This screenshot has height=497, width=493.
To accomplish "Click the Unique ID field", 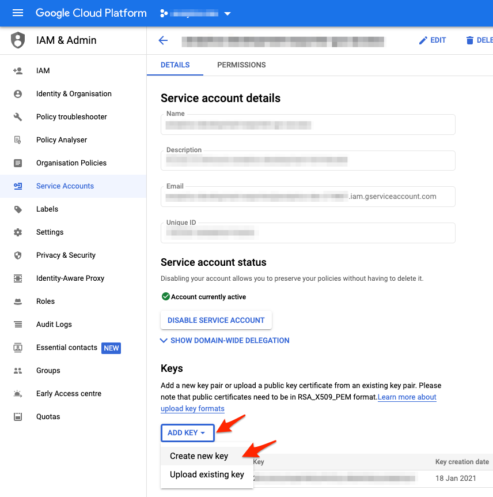I will point(308,233).
